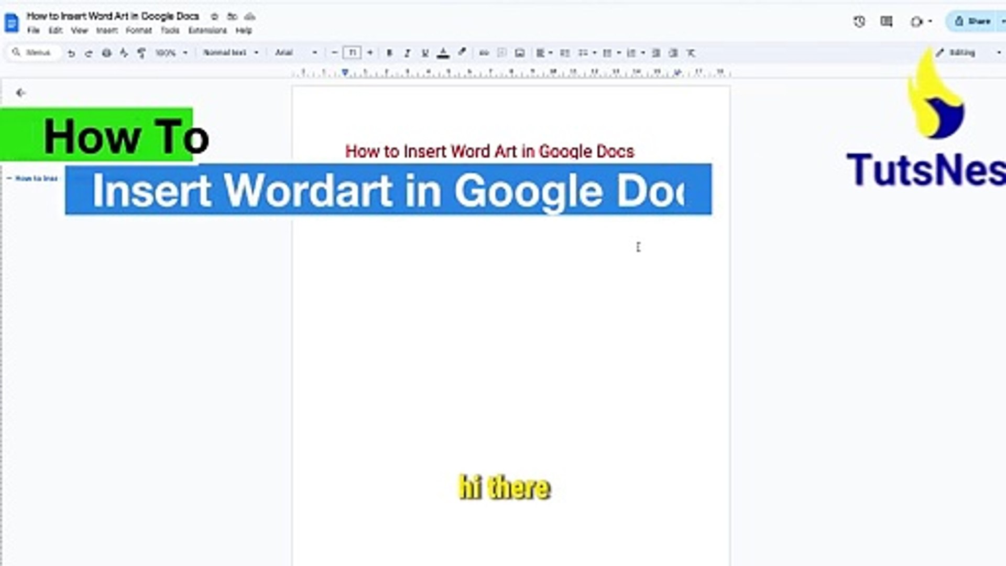Open the Insert menu
The width and height of the screenshot is (1006, 566).
107,30
